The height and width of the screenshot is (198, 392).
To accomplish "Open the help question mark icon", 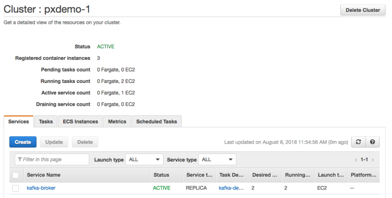I will [x=372, y=142].
